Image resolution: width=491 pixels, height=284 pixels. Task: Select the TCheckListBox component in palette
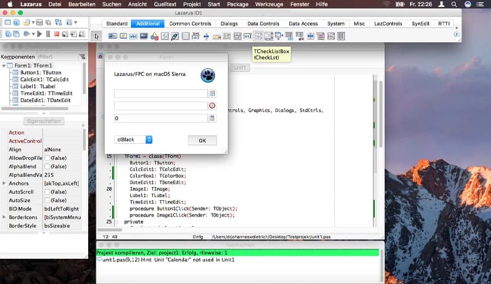[257, 36]
